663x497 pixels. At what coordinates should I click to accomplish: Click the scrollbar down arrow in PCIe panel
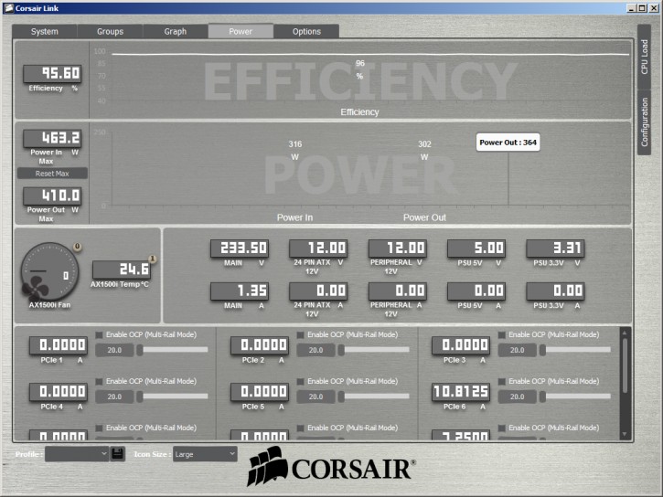click(626, 435)
